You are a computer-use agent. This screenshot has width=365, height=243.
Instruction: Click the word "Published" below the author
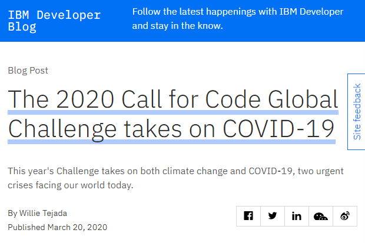26,227
